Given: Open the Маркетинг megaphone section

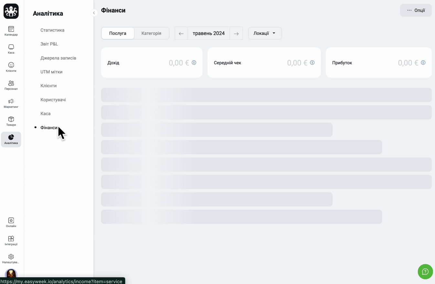Looking at the screenshot, I should [x=11, y=103].
